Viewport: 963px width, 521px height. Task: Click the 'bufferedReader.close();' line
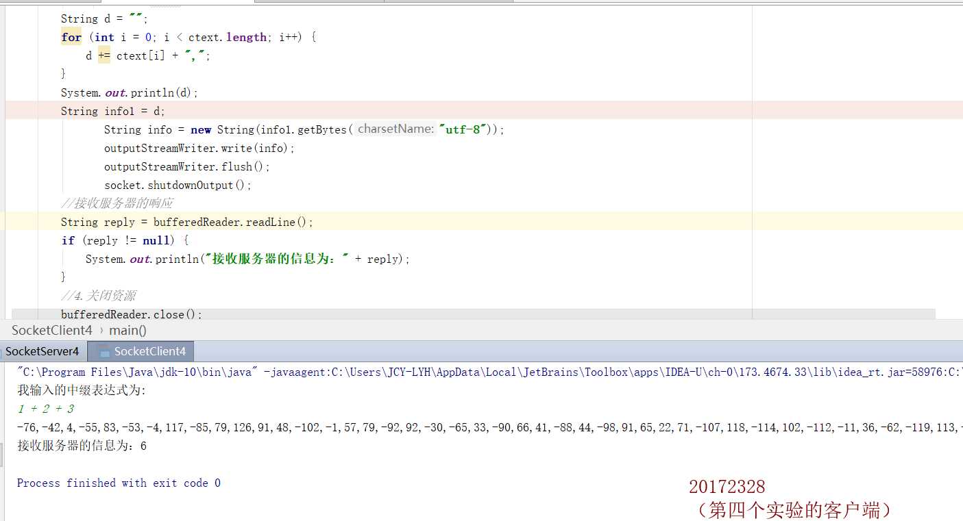pyautogui.click(x=132, y=314)
